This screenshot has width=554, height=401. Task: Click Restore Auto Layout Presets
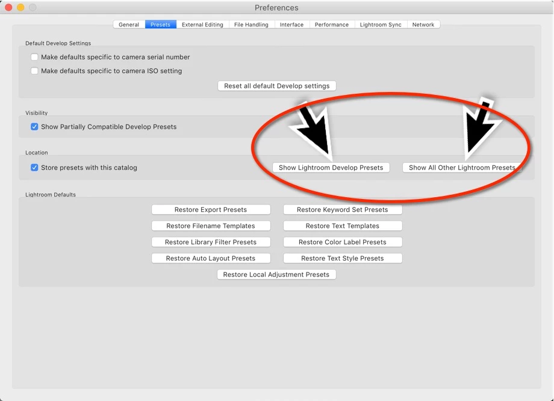tap(211, 258)
